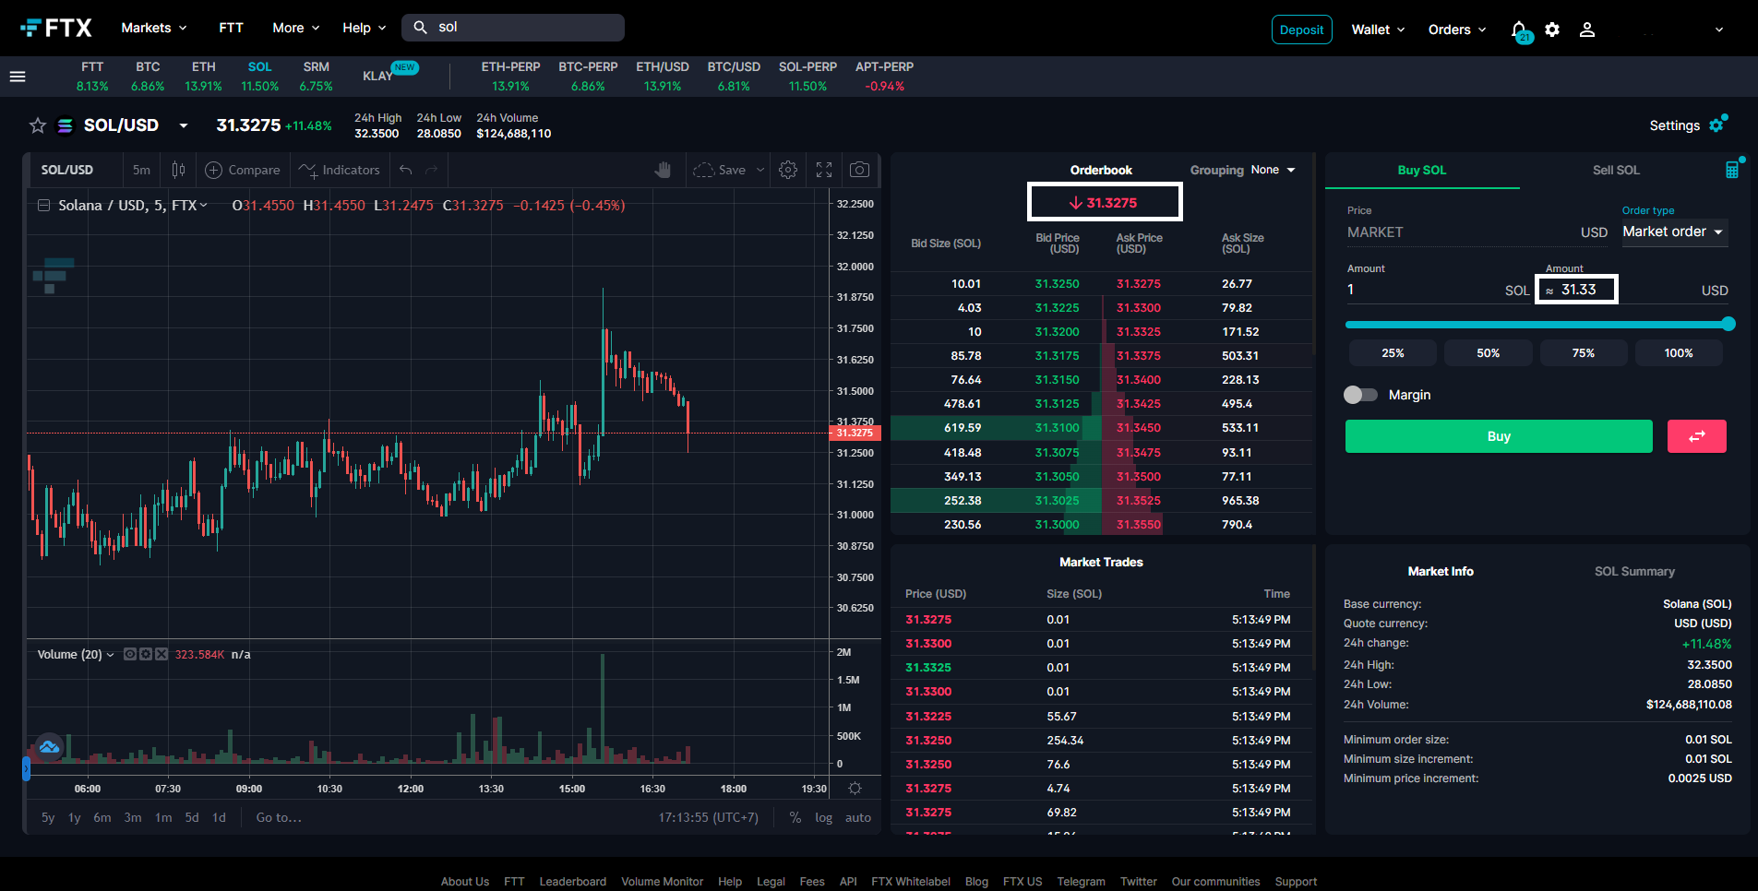Toggle the Margin switch
This screenshot has width=1758, height=891.
[1360, 395]
